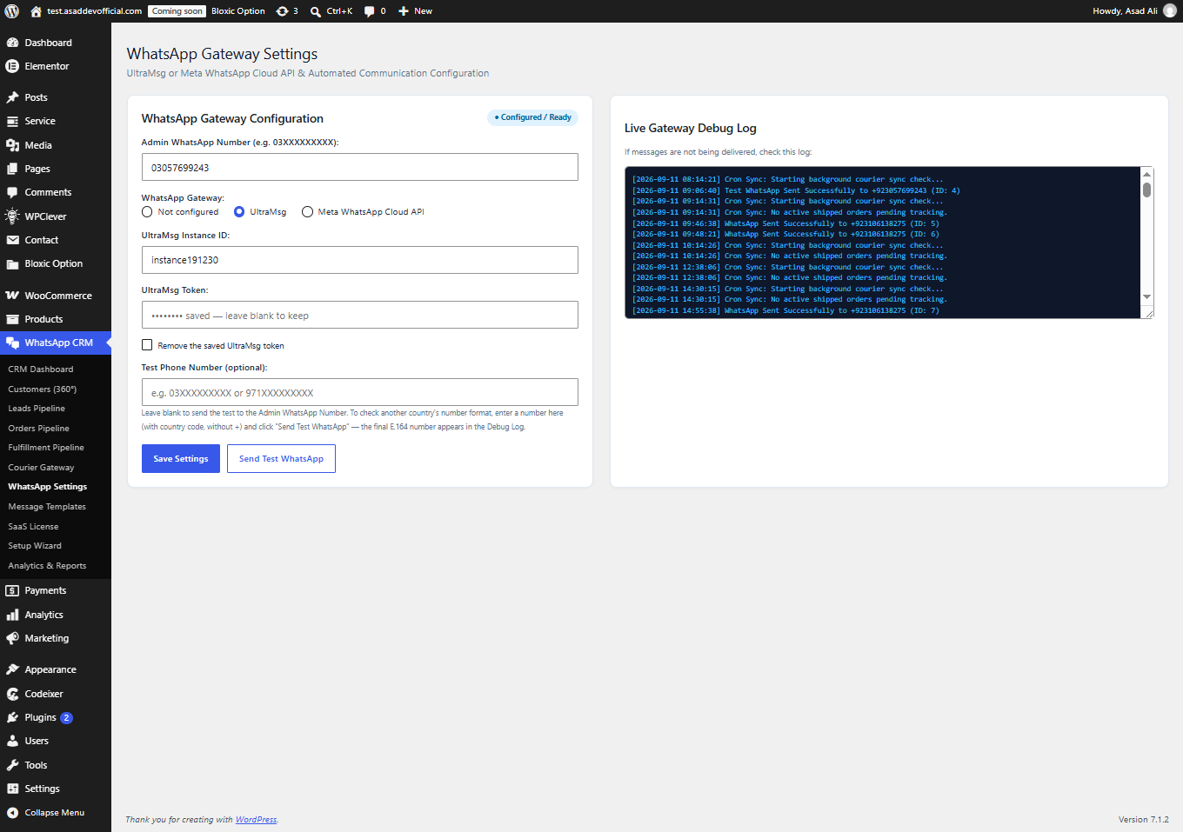This screenshot has width=1183, height=832.
Task: Click the Admin WhatsApp Number field
Action: click(x=360, y=167)
